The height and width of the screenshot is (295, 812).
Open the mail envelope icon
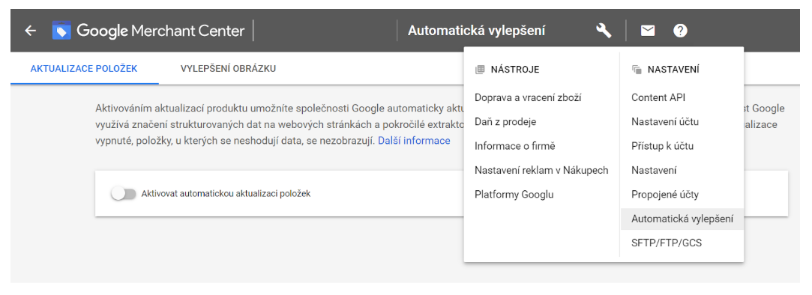647,31
